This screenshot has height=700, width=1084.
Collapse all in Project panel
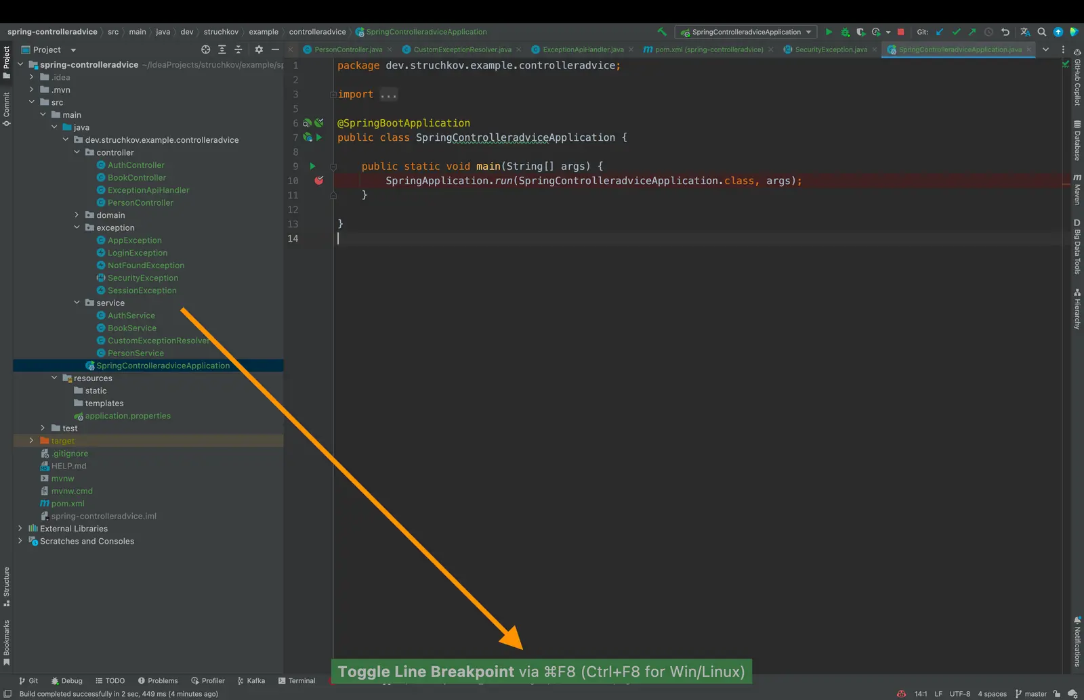pos(238,49)
